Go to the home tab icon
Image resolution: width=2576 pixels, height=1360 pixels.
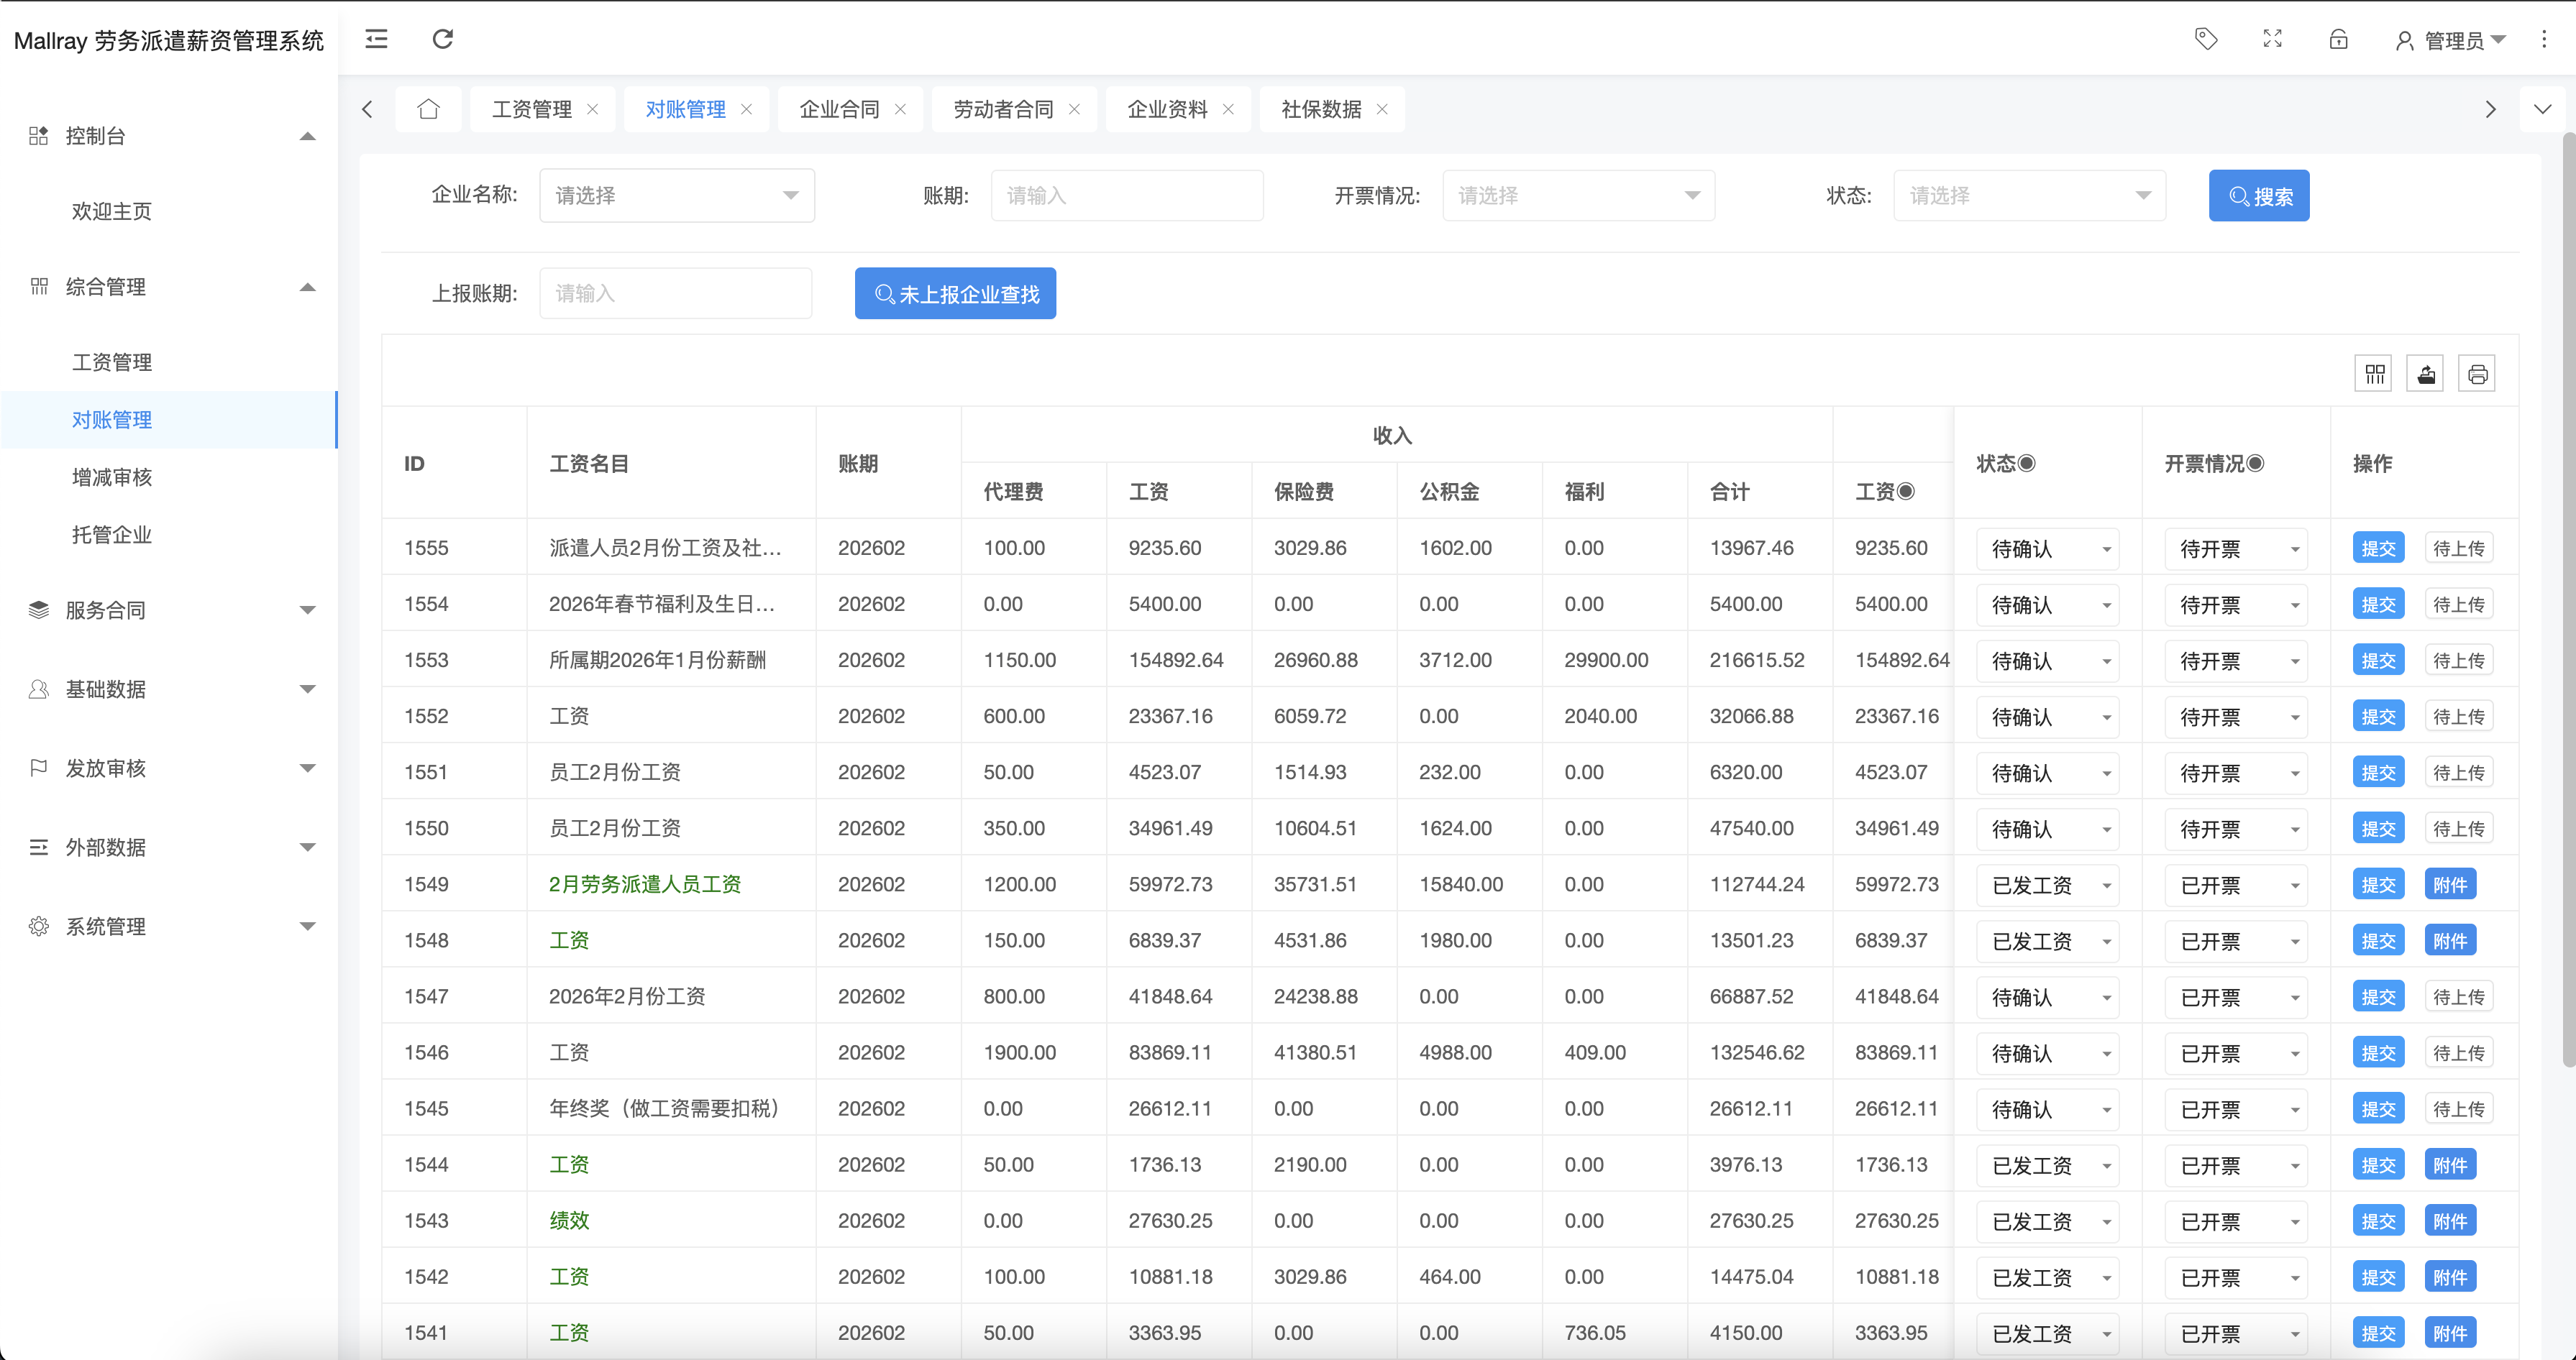[x=428, y=109]
